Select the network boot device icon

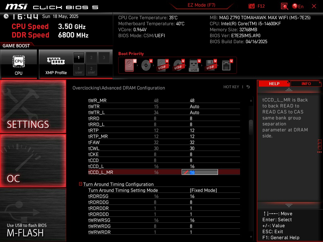(227, 65)
